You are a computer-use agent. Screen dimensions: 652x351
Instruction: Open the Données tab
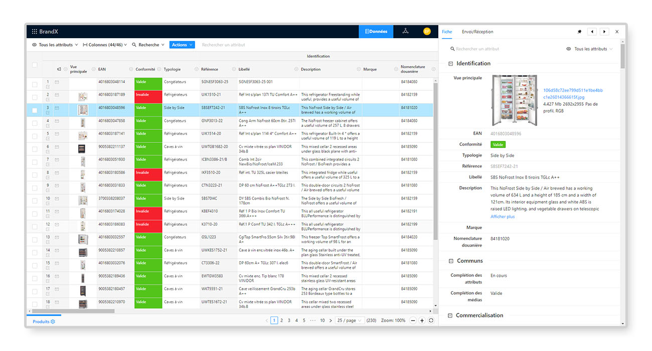376,32
